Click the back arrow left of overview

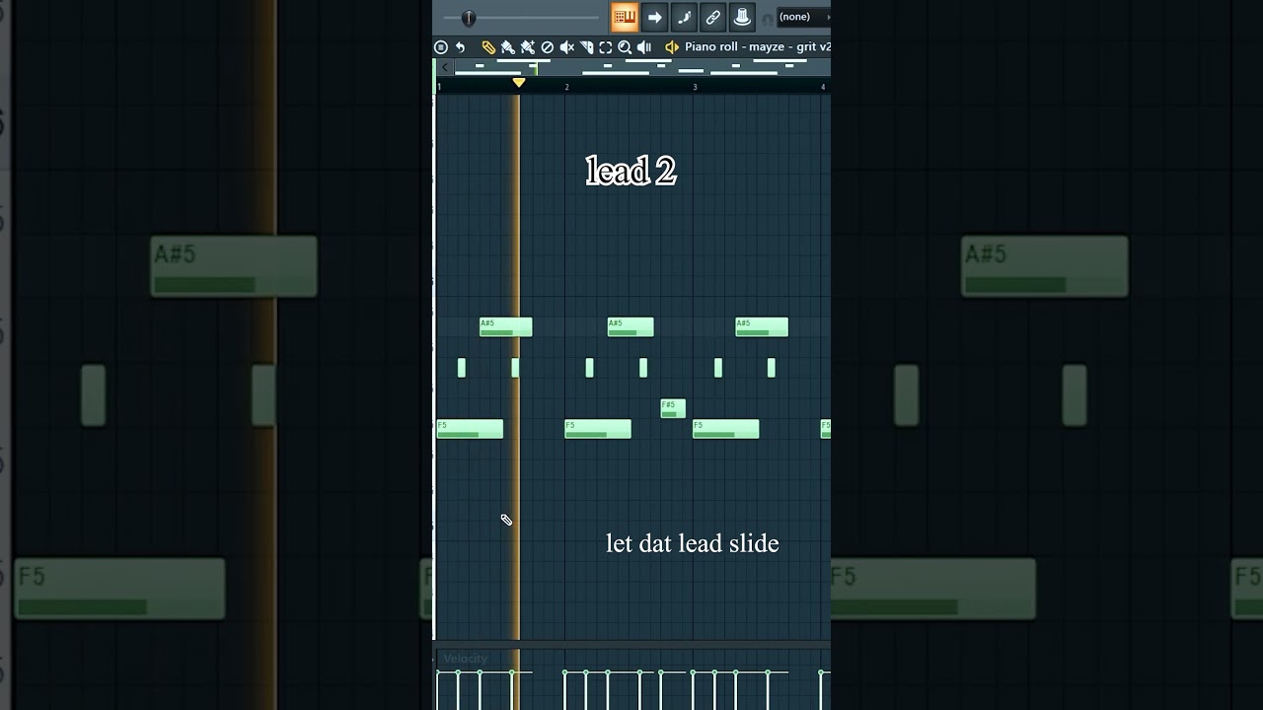pos(445,67)
